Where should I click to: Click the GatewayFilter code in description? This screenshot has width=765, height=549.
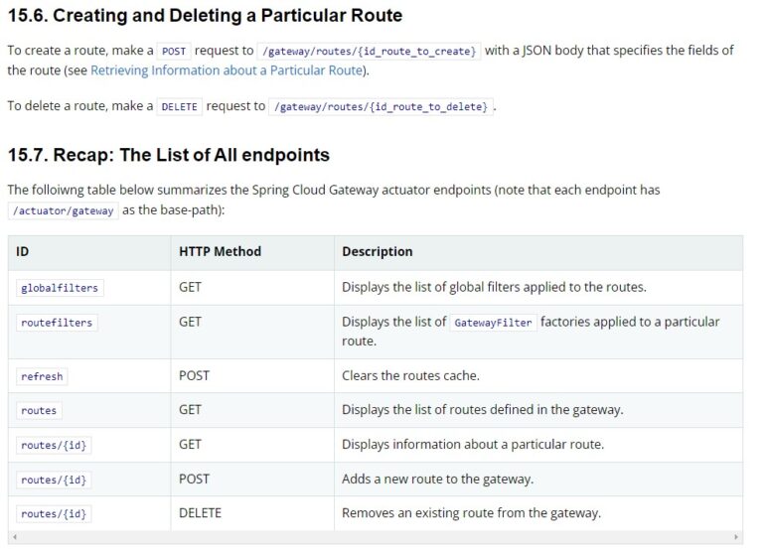(493, 323)
